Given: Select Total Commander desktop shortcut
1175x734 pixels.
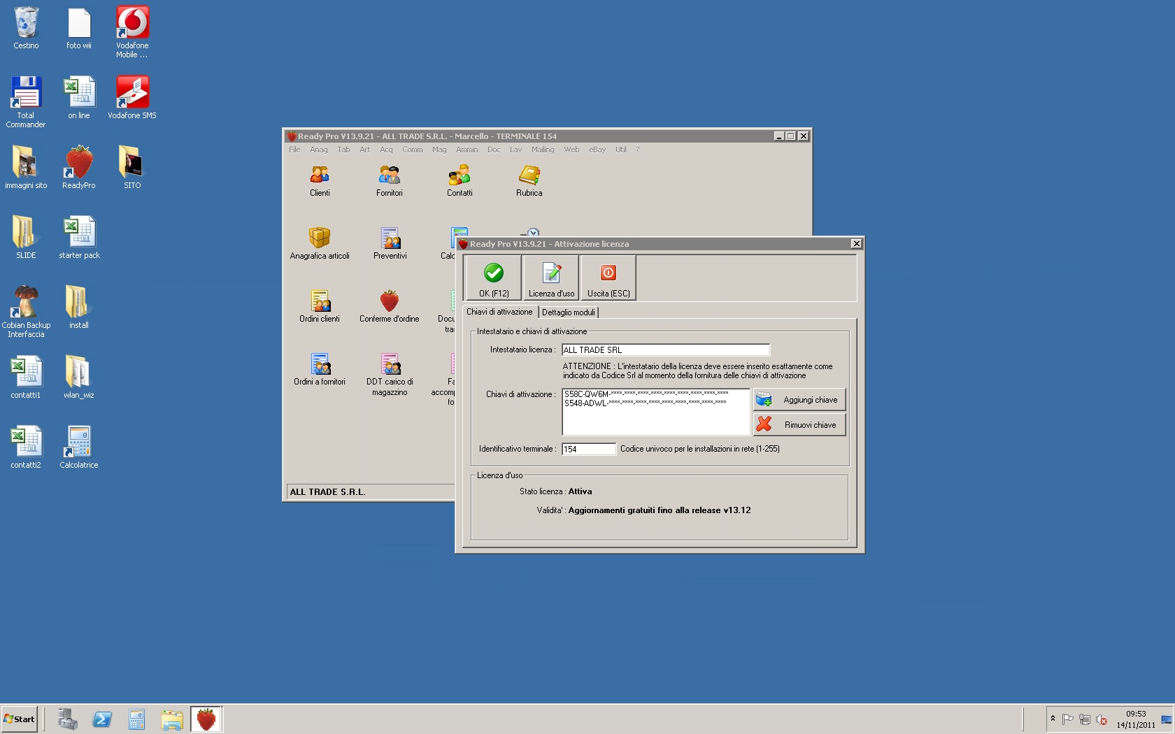Looking at the screenshot, I should click(26, 102).
